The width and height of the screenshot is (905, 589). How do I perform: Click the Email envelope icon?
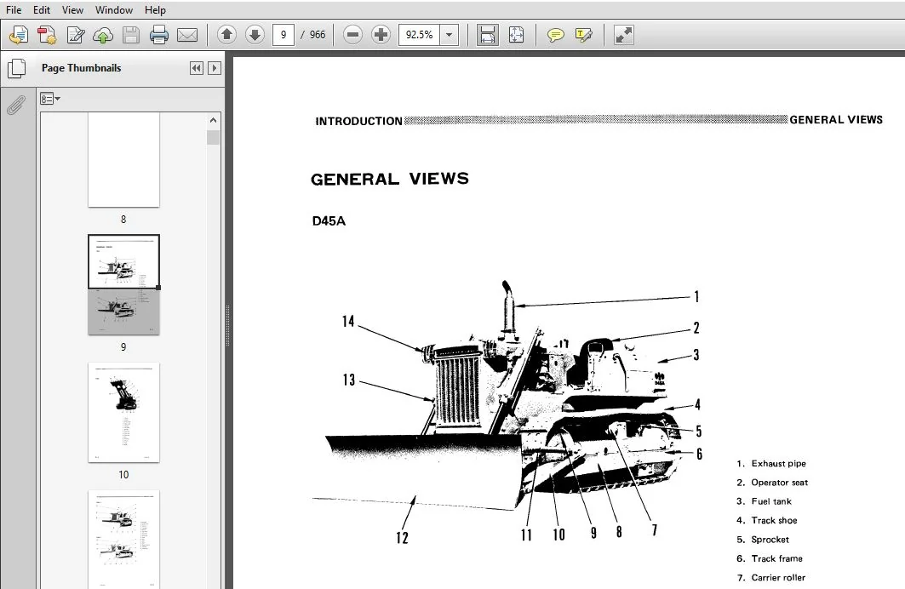[187, 35]
